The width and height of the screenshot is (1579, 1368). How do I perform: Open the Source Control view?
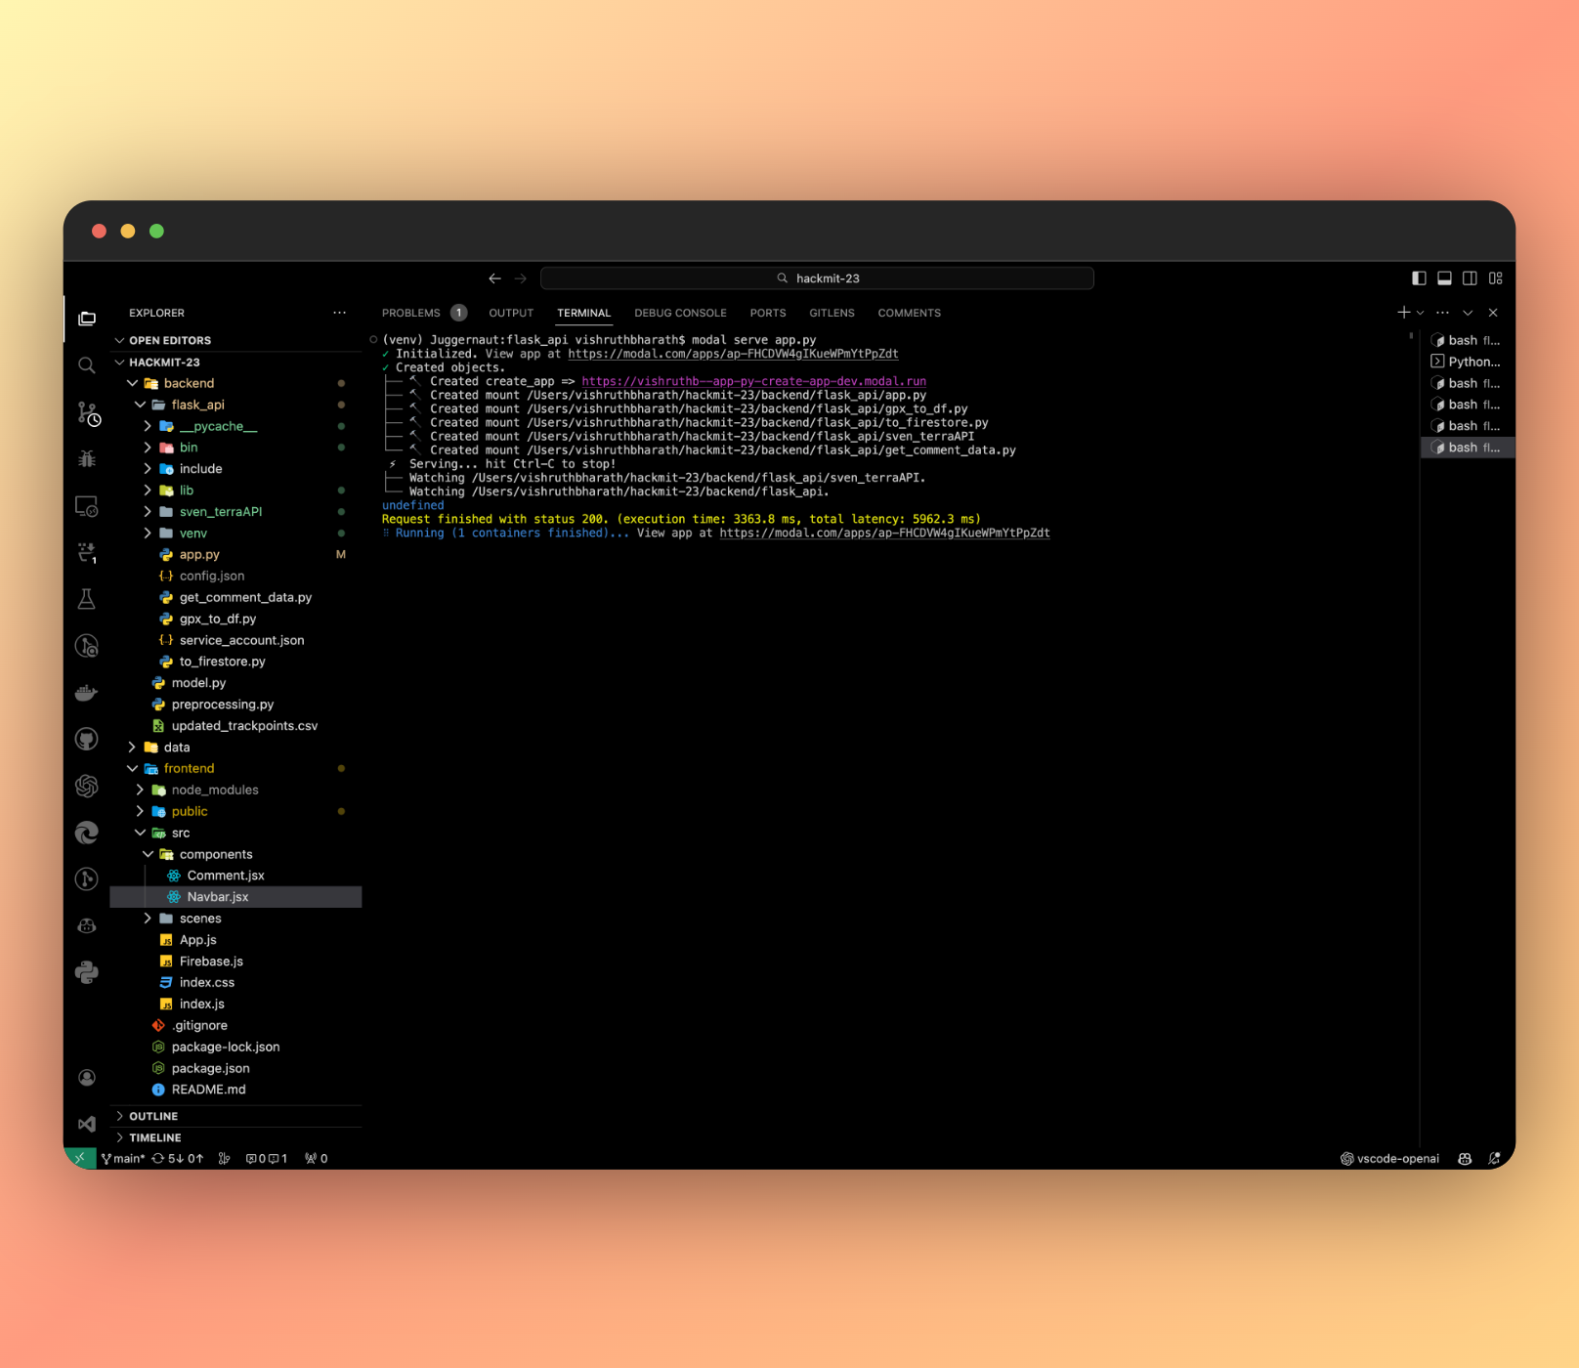click(x=88, y=413)
